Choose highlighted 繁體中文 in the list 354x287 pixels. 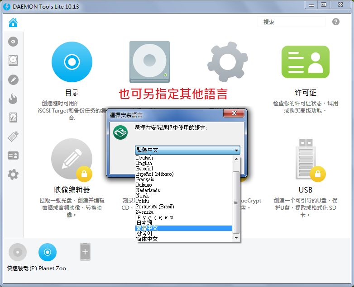tap(184, 228)
